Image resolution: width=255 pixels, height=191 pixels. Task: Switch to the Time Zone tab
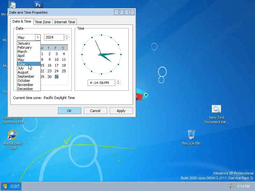pos(43,22)
